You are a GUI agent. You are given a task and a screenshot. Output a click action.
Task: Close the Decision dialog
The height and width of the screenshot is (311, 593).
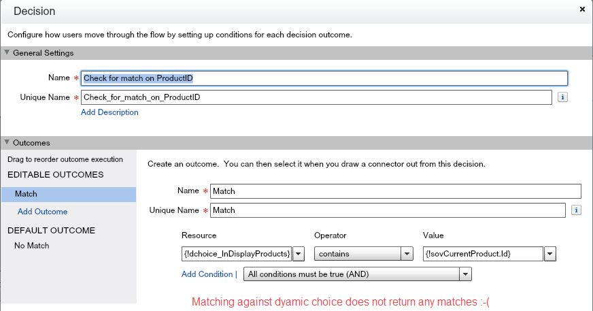click(x=582, y=9)
